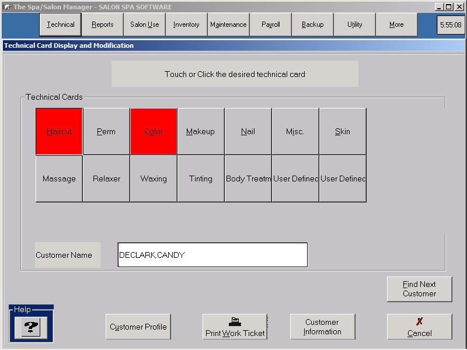
Task: Select the red Haircut technical card
Action: pyautogui.click(x=59, y=131)
